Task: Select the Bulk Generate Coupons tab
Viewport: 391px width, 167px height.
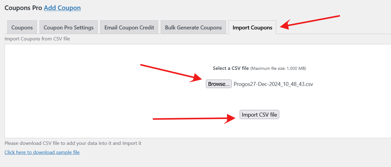Action: coord(193,28)
